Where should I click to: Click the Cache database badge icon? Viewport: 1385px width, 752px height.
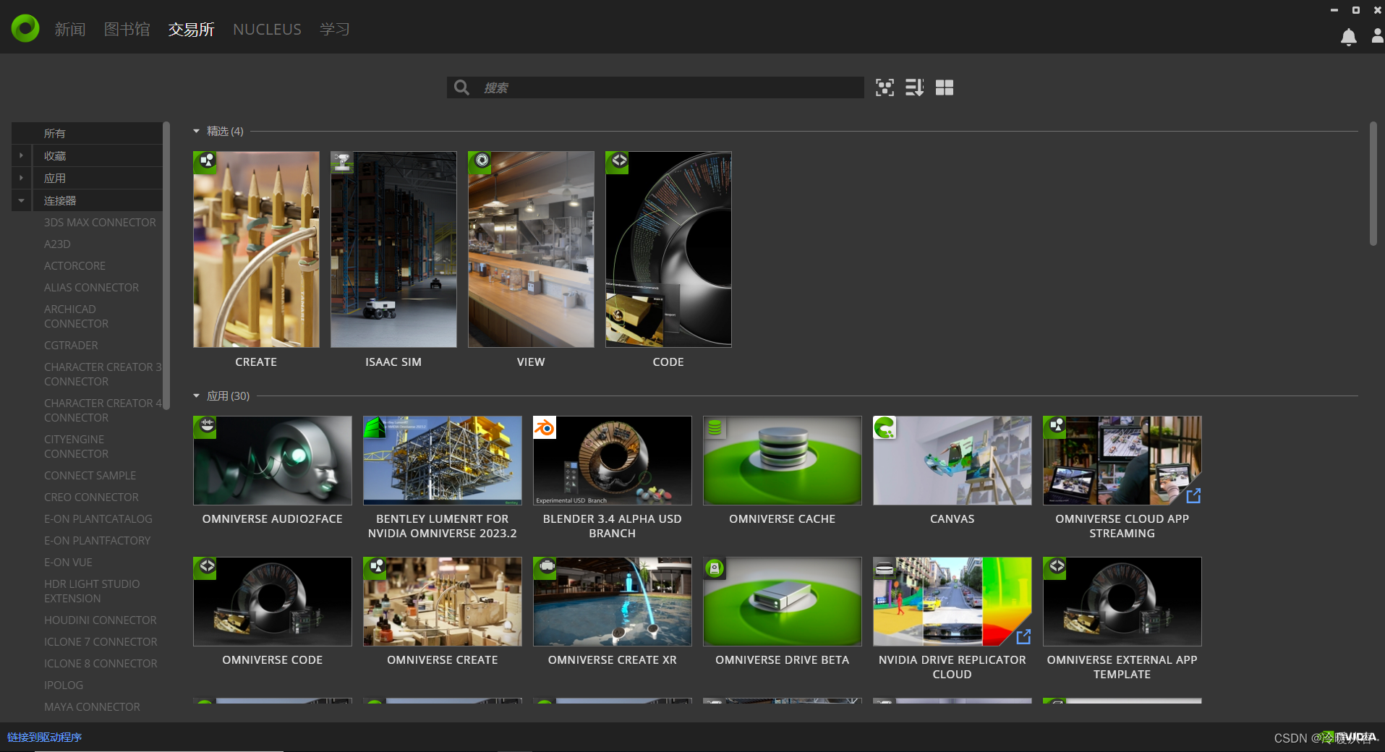[715, 427]
